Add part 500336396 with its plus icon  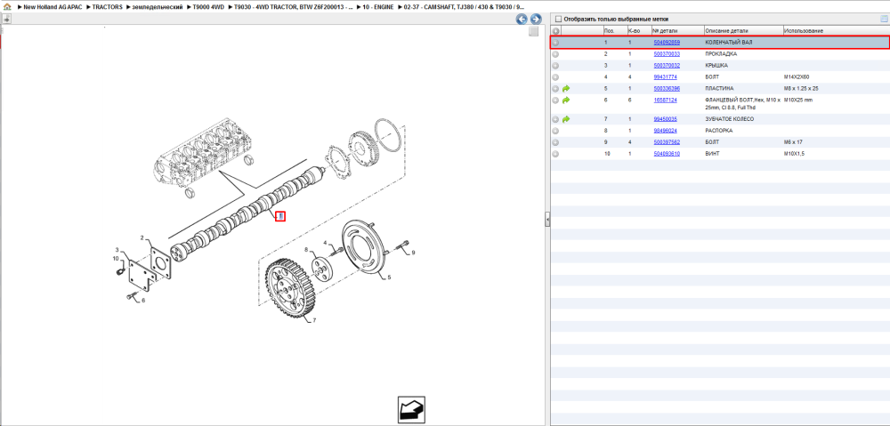coord(555,88)
